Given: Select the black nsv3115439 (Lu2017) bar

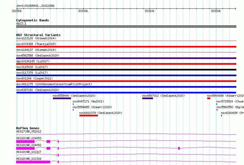Looking at the screenshot, I should 126,70.
